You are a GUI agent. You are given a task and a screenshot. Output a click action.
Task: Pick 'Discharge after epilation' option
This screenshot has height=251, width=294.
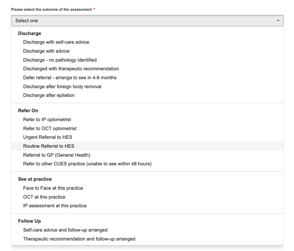(x=147, y=95)
